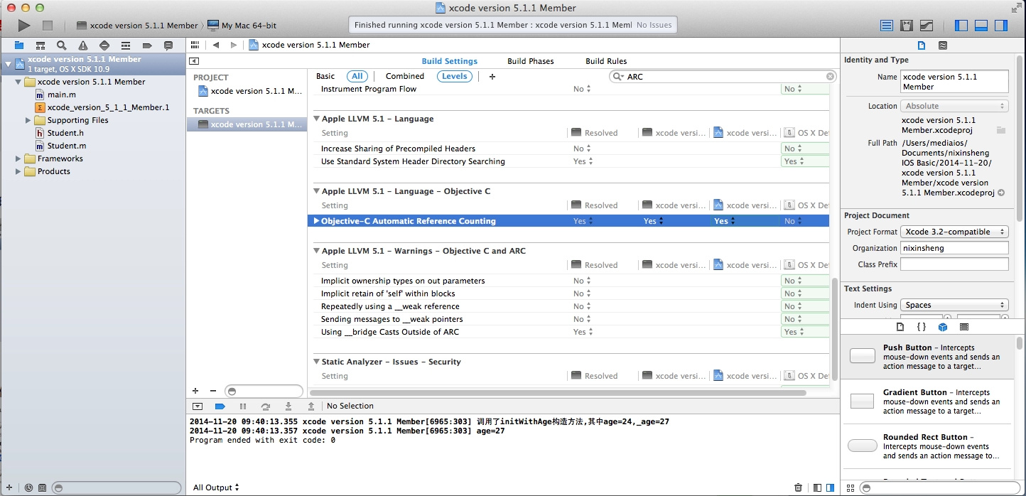This screenshot has height=496, width=1026.
Task: Show related items grid menu
Action: click(195, 45)
